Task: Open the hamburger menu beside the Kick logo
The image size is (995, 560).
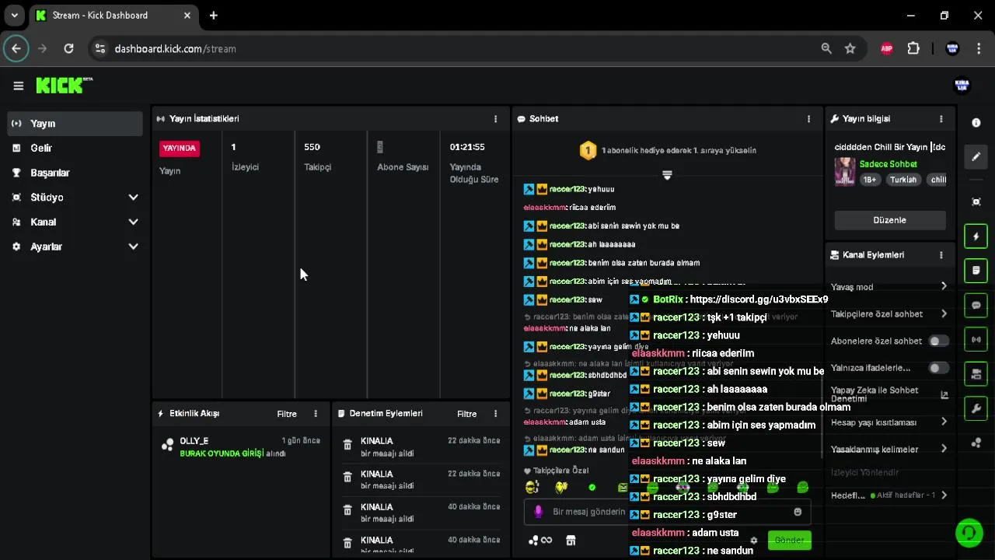Action: tap(18, 86)
